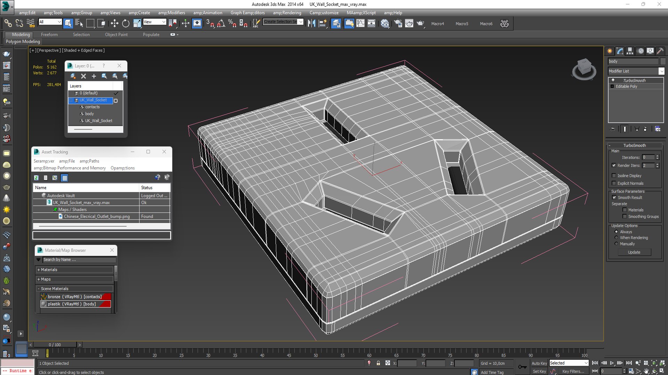Open the Graph Editors menu

tap(247, 13)
